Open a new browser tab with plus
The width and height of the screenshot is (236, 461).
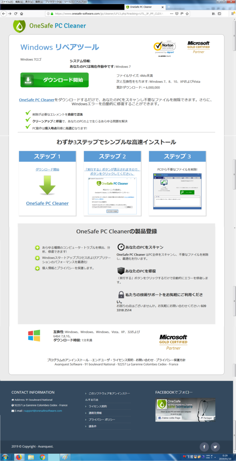tap(169, 7)
